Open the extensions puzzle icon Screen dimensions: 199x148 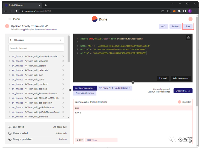(179, 11)
